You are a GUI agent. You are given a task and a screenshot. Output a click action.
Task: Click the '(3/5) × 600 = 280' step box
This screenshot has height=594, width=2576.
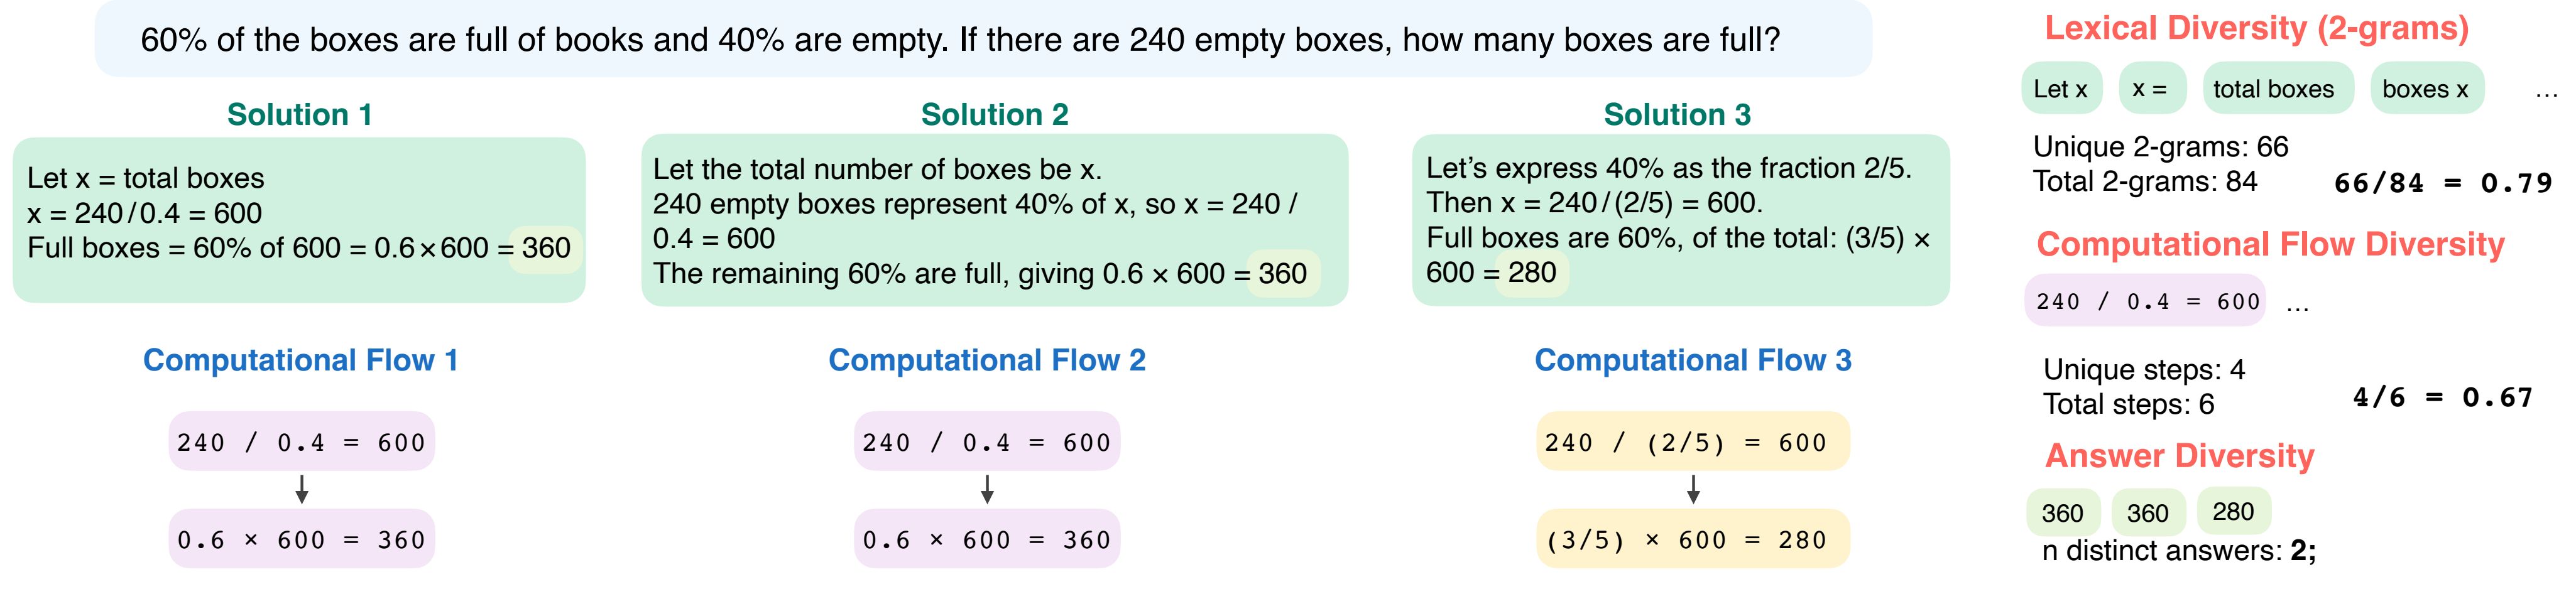1693,539
